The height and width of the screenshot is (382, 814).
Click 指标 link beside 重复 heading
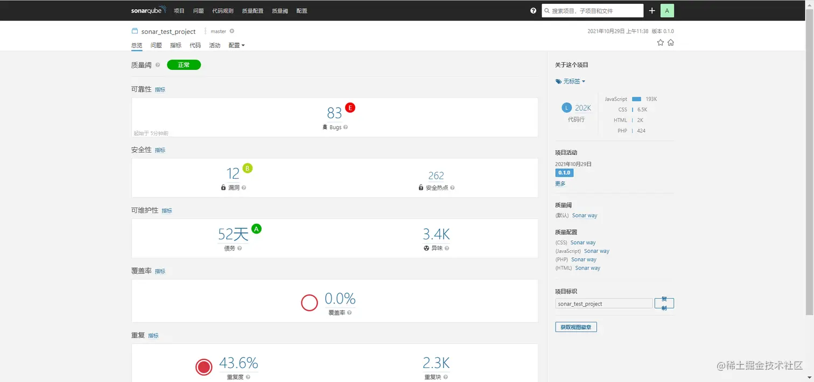[x=153, y=336]
